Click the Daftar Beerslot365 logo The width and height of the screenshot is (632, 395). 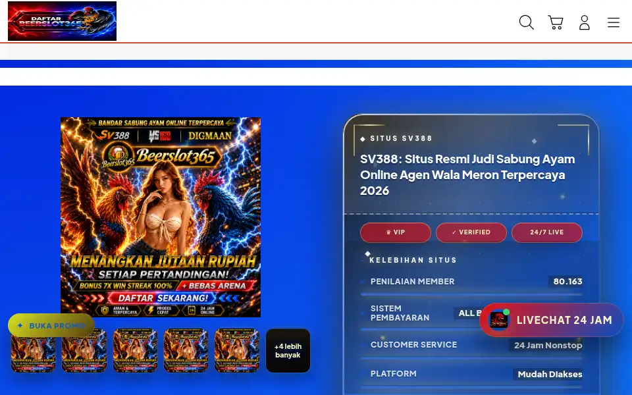[62, 21]
